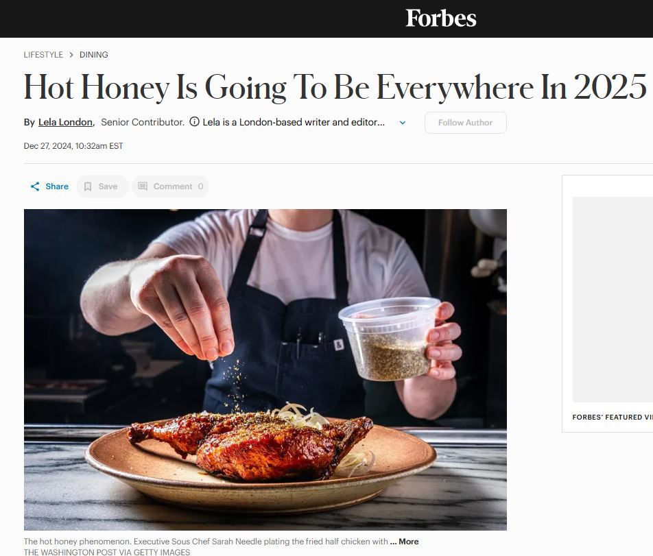
Task: Click the Washington Post via Getty credit
Action: (107, 552)
